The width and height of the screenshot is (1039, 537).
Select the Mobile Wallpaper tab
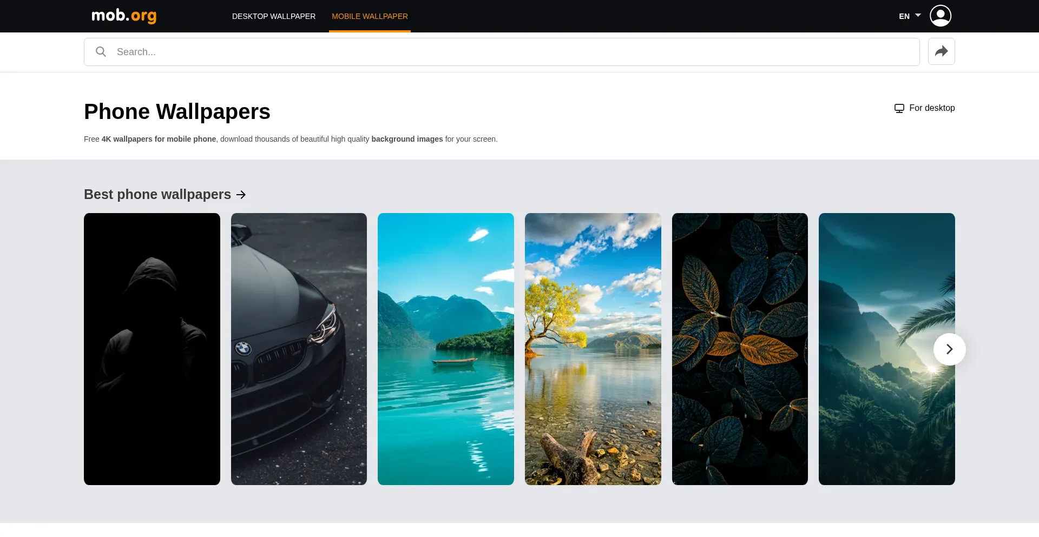[x=370, y=16]
